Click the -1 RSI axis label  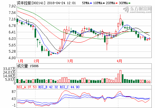tap(14, 105)
